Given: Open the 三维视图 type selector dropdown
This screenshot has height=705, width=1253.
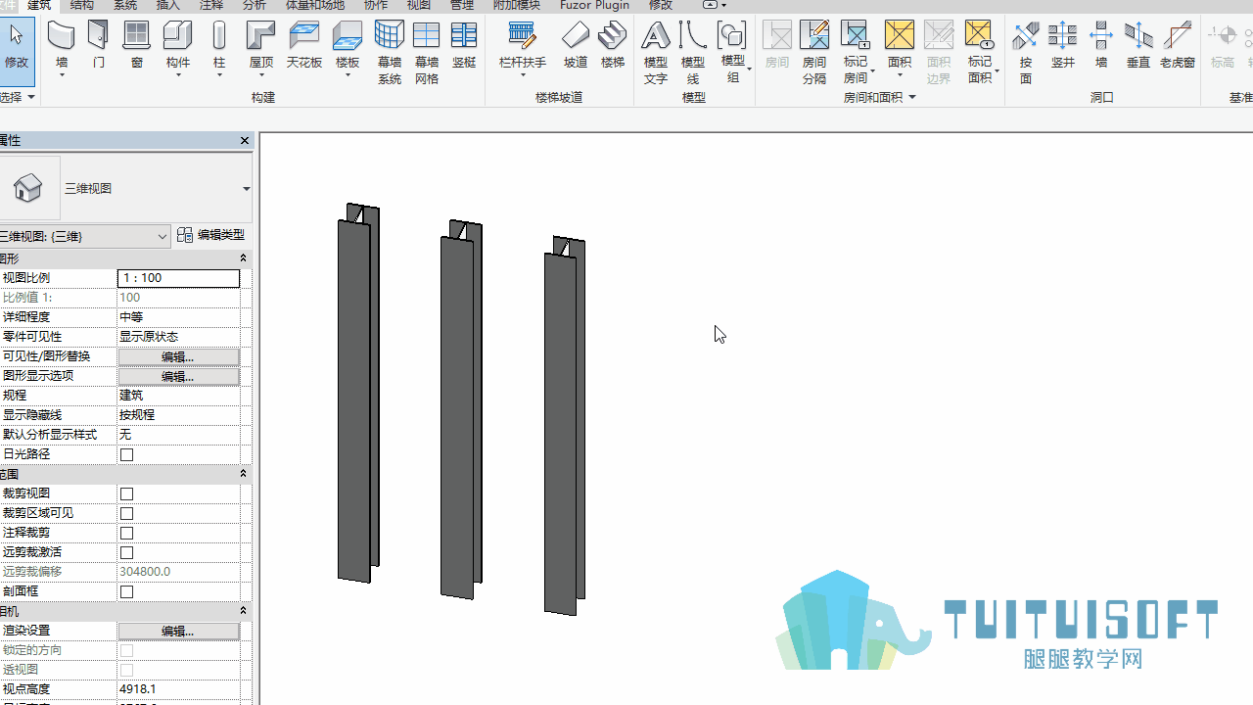Looking at the screenshot, I should pos(246,189).
